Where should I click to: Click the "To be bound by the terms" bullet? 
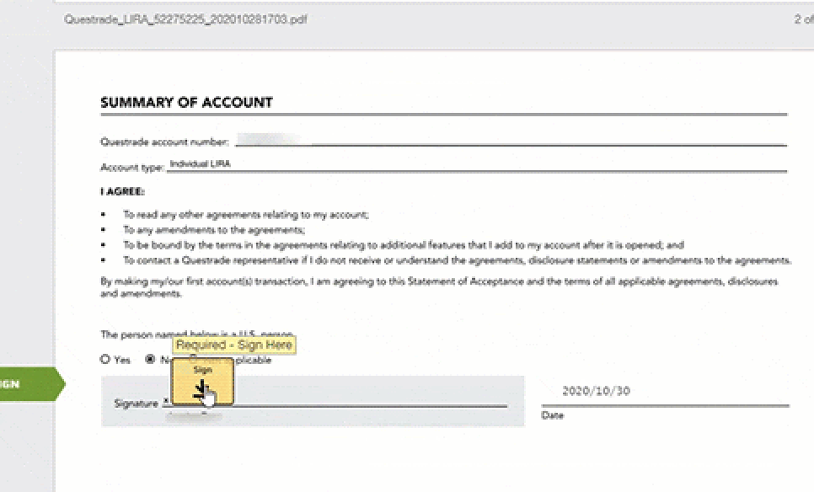[x=403, y=245]
